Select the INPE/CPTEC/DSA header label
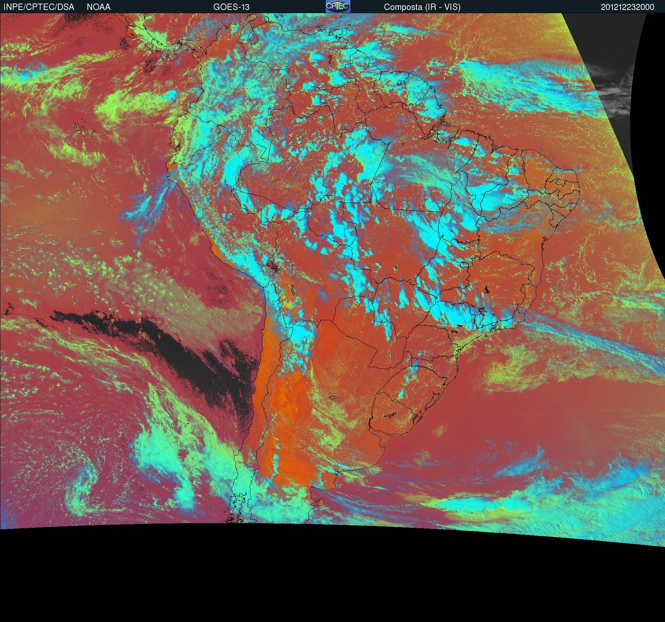The image size is (665, 622). click(x=39, y=7)
